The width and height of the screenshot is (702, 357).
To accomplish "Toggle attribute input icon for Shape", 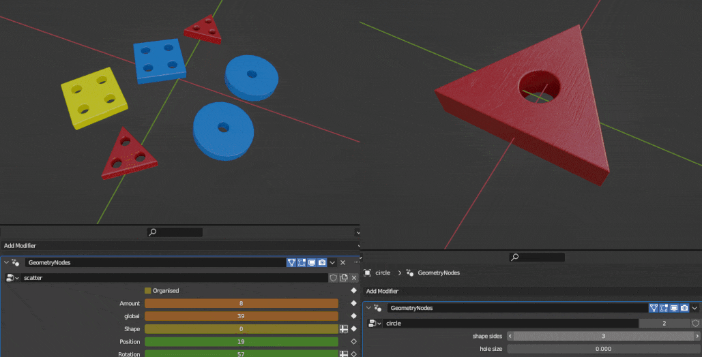I will point(344,329).
